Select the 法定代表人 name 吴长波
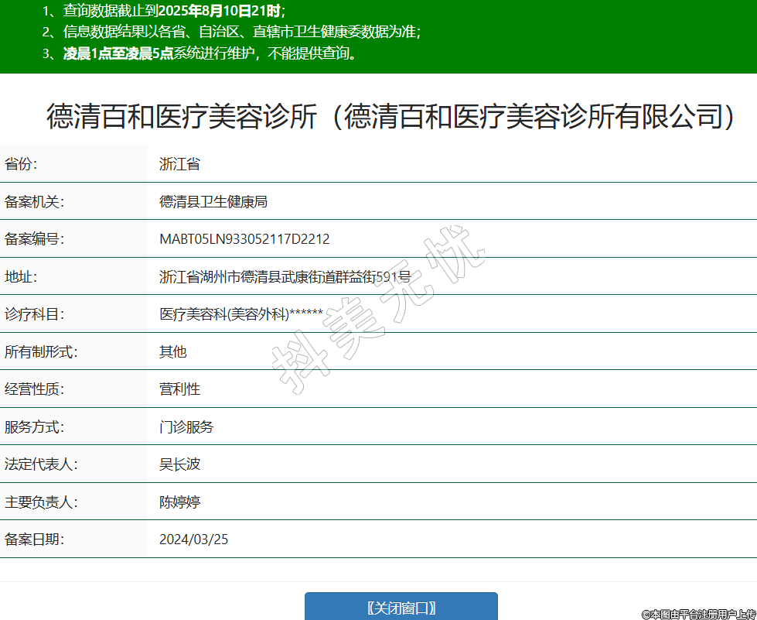 tap(179, 464)
